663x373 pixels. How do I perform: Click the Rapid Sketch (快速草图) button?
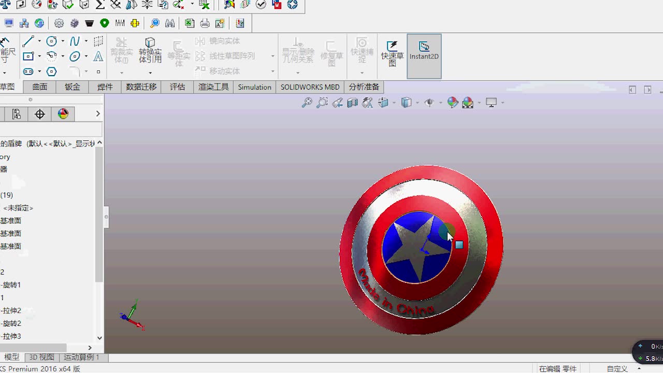tap(392, 54)
